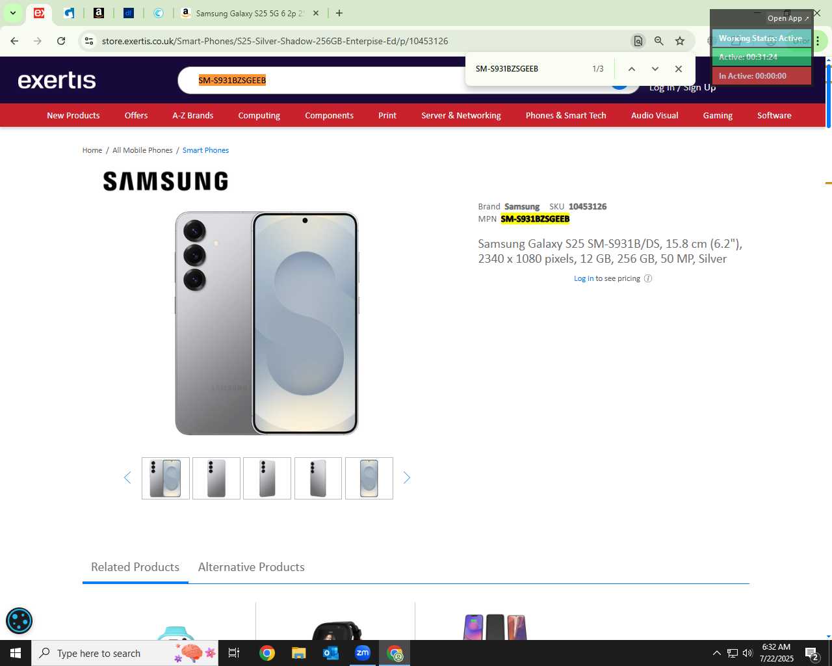Image resolution: width=832 pixels, height=666 pixels.
Task: Click the Windows taskbar search box
Action: pyautogui.click(x=126, y=653)
